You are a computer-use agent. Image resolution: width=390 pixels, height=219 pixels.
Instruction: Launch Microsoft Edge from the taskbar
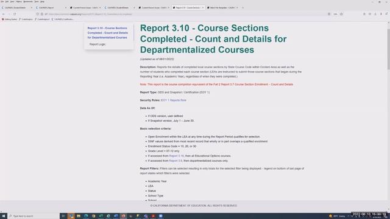(86, 216)
